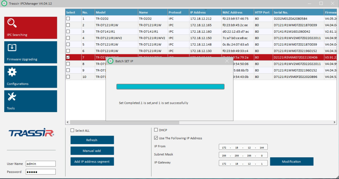Sort by the IP Address column header
339x179 pixels.
point(205,12)
